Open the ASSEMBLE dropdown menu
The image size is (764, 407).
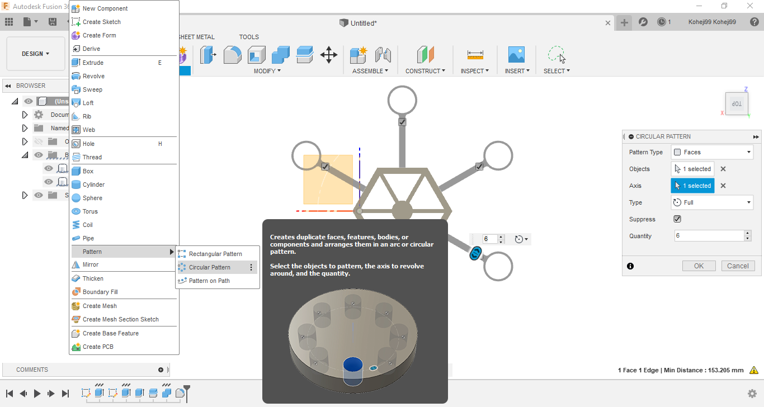point(370,71)
